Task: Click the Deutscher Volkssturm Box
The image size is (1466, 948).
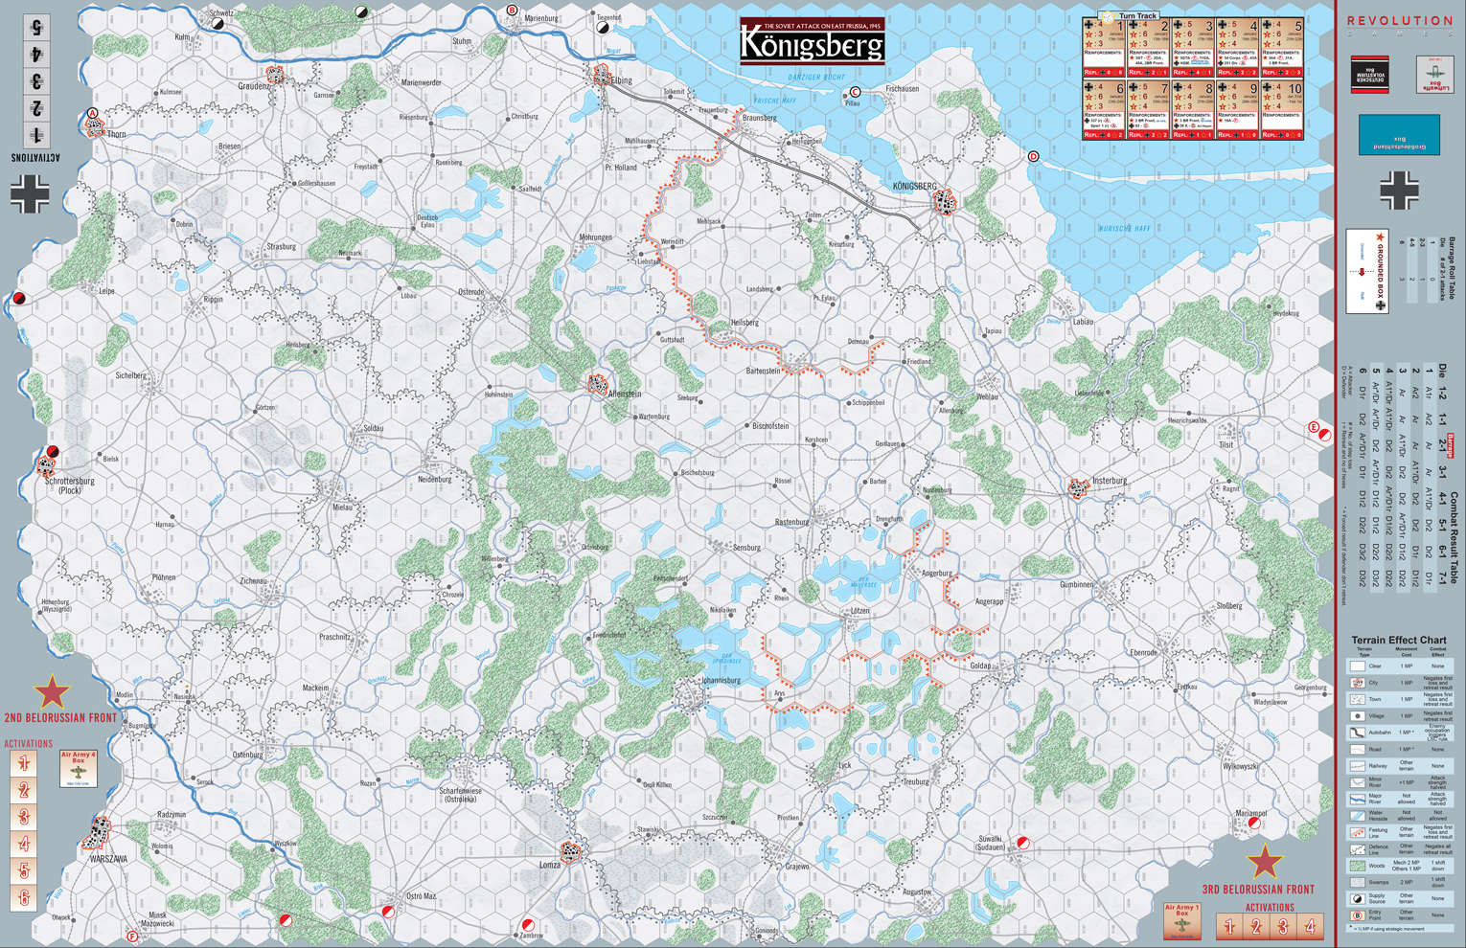Action: pyautogui.click(x=1370, y=75)
